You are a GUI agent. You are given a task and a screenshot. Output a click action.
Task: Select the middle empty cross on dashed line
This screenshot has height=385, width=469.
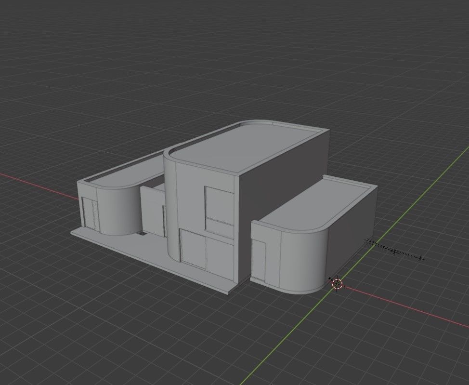tap(394, 252)
